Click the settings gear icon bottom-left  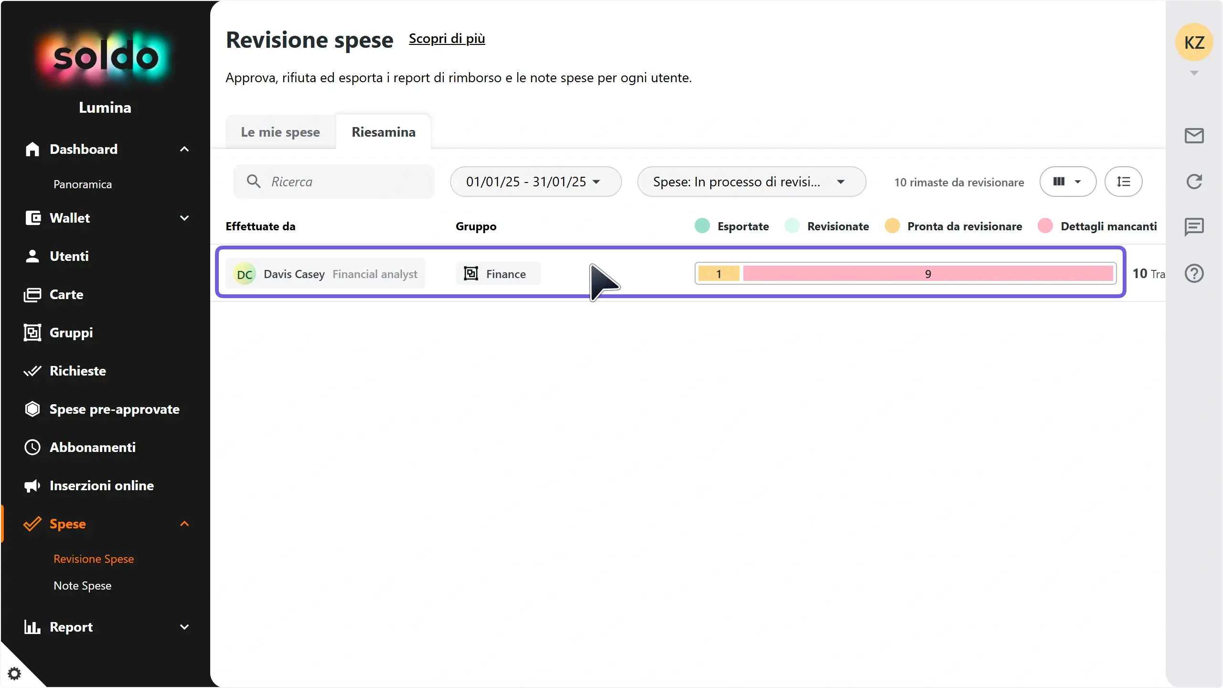[14, 674]
